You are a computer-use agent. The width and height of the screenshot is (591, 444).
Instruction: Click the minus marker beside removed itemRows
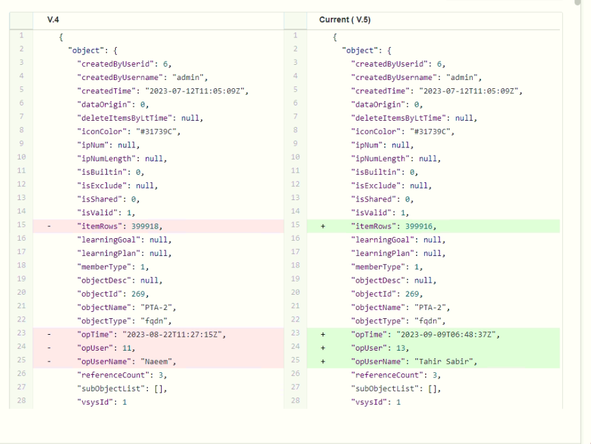[48, 226]
